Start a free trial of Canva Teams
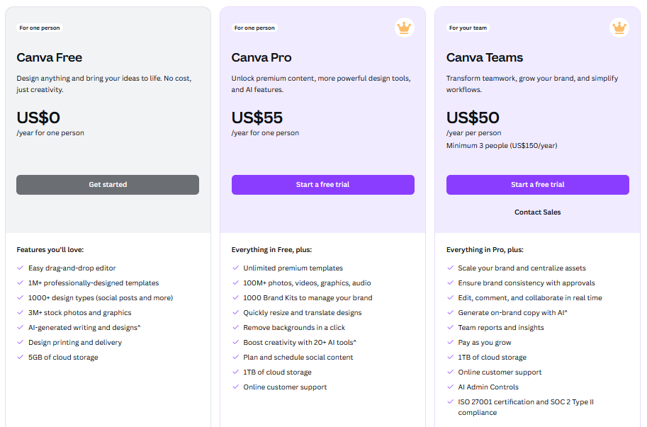The width and height of the screenshot is (647, 427). click(538, 185)
